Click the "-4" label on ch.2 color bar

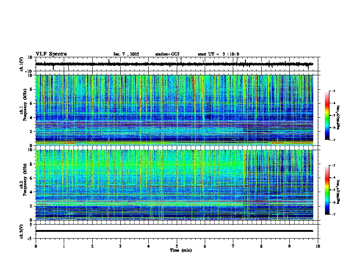(x=333, y=178)
